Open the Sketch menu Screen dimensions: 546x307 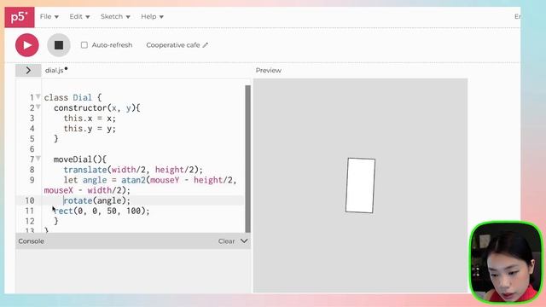(115, 17)
